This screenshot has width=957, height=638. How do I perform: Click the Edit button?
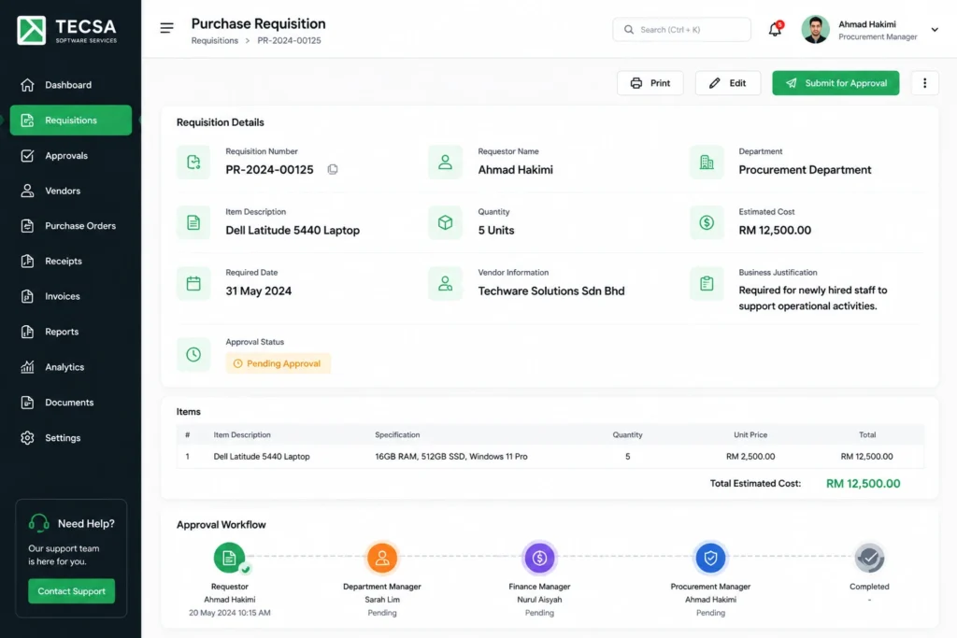727,83
